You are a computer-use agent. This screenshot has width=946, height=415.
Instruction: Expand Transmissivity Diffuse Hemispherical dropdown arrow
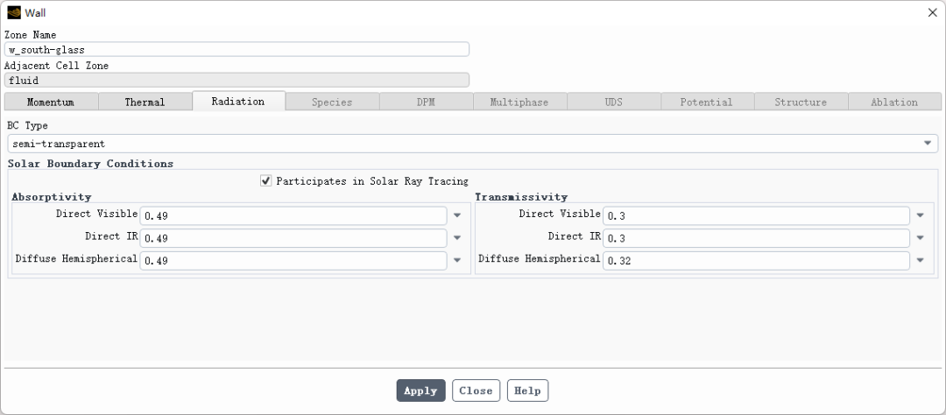[920, 261]
